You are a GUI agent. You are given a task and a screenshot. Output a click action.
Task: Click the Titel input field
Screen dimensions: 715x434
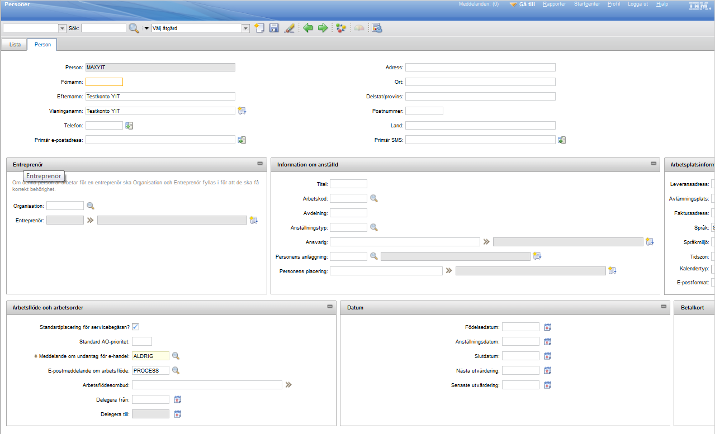tap(348, 184)
